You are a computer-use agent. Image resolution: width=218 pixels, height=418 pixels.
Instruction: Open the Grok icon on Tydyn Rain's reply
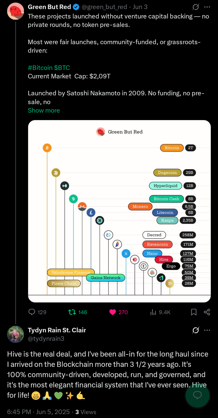click(x=196, y=330)
